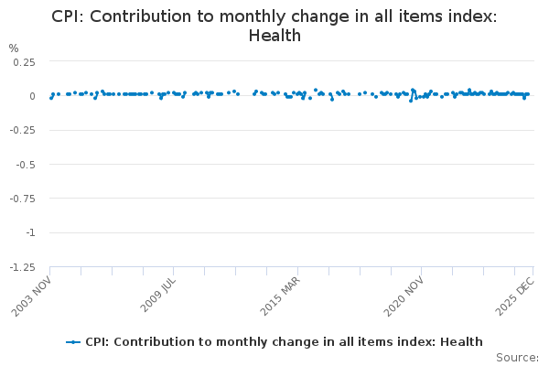Select the 0.25 y-axis label
This screenshot has width=549, height=366.
point(23,61)
